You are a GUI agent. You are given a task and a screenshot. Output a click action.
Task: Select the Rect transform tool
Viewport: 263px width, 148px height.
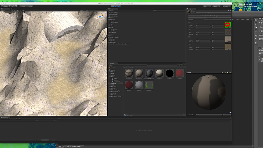pos(16,6)
